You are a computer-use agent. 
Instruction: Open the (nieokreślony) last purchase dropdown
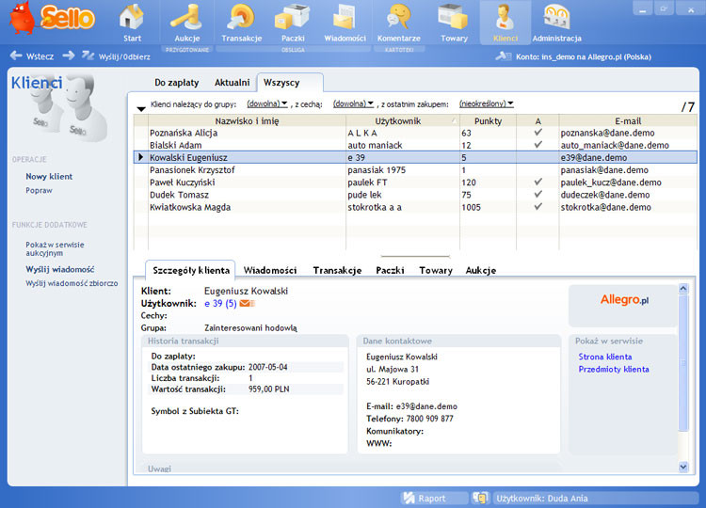pyautogui.click(x=487, y=103)
